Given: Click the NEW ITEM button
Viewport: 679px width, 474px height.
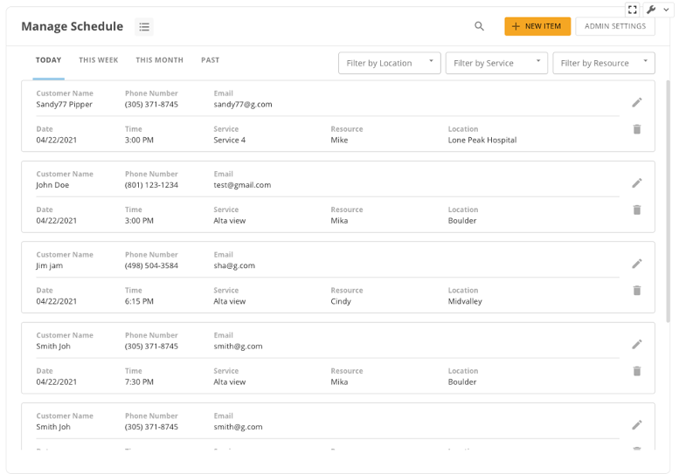Looking at the screenshot, I should coord(537,26).
